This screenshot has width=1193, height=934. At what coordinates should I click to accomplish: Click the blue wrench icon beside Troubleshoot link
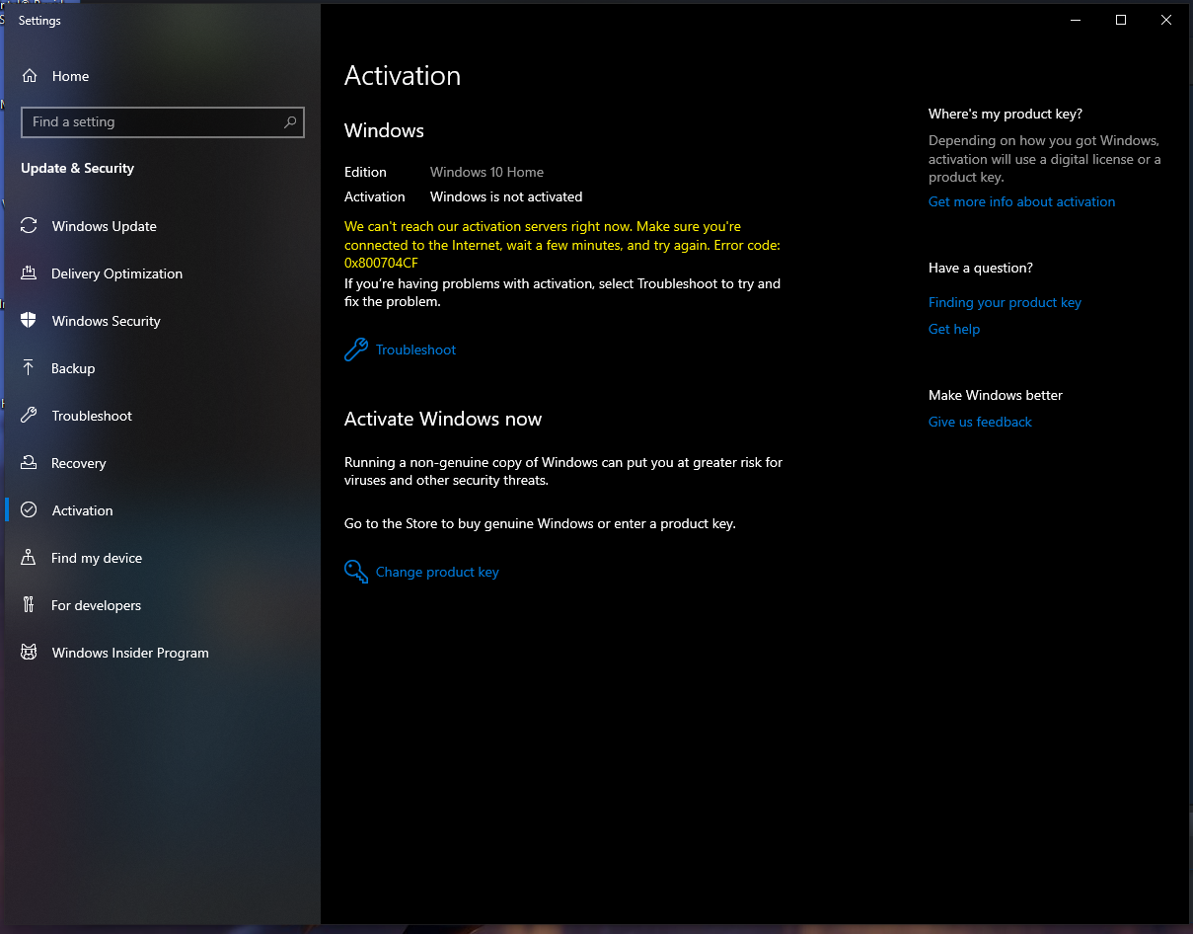coord(355,350)
